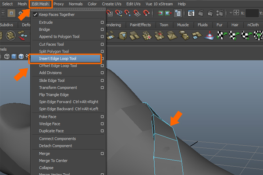Select Merge To Center menu entry
263x175 pixels.
[x=53, y=161]
